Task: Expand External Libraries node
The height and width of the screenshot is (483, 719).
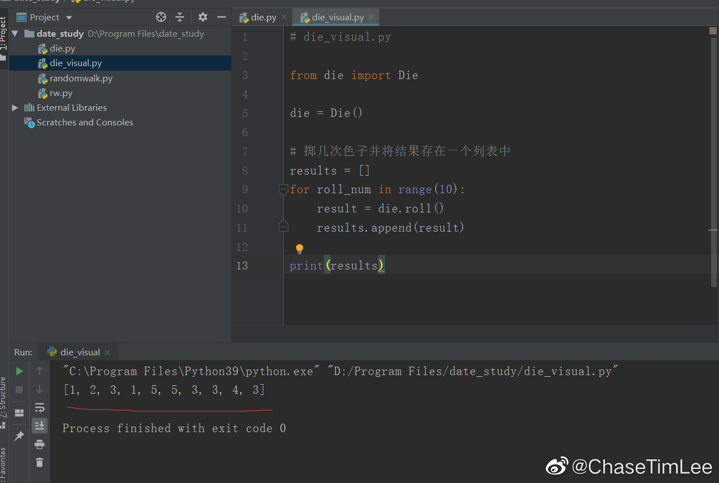Action: pyautogui.click(x=15, y=107)
